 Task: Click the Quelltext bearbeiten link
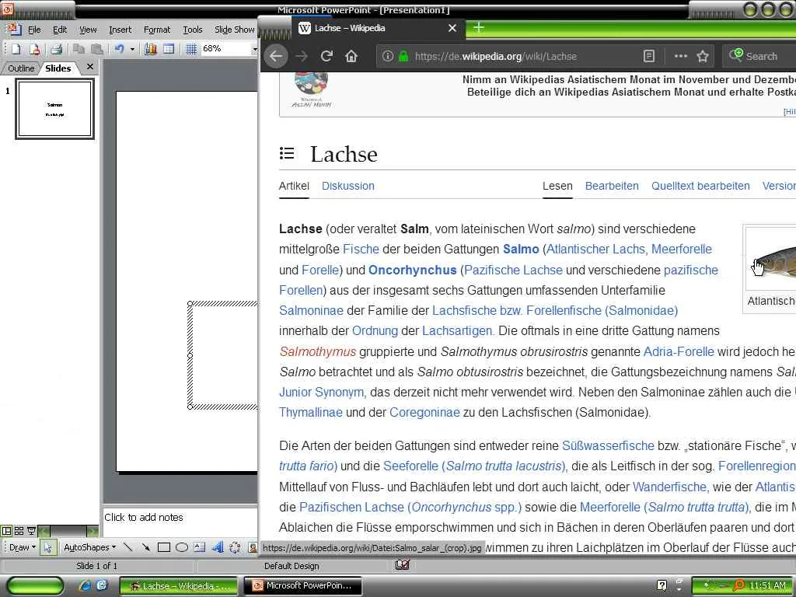700,186
